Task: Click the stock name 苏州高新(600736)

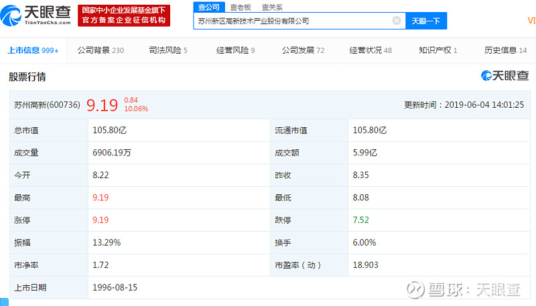Action: (47, 105)
